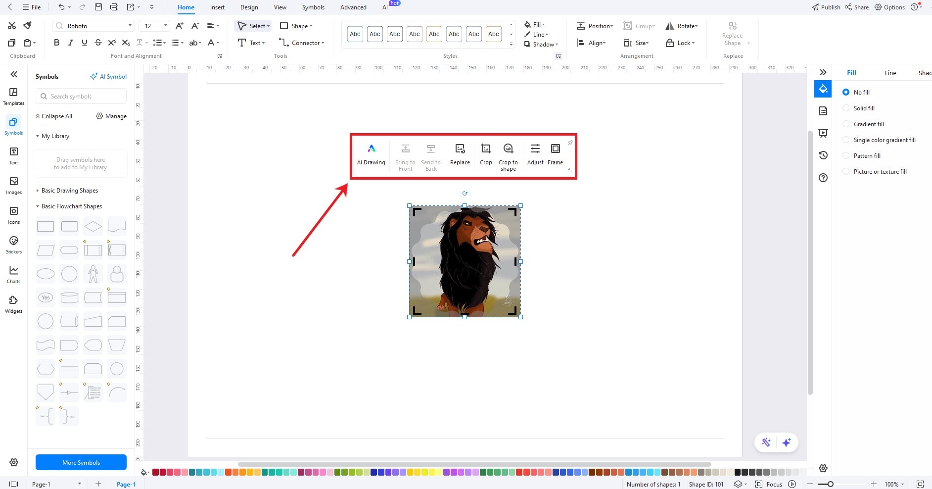Open the Position dropdown
Viewport: 932px width, 489px height.
click(x=595, y=26)
